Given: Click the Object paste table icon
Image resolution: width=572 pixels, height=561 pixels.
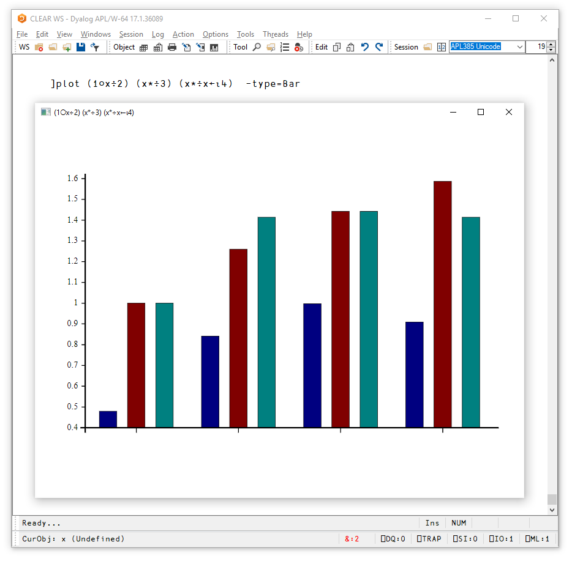Looking at the screenshot, I should pyautogui.click(x=158, y=47).
